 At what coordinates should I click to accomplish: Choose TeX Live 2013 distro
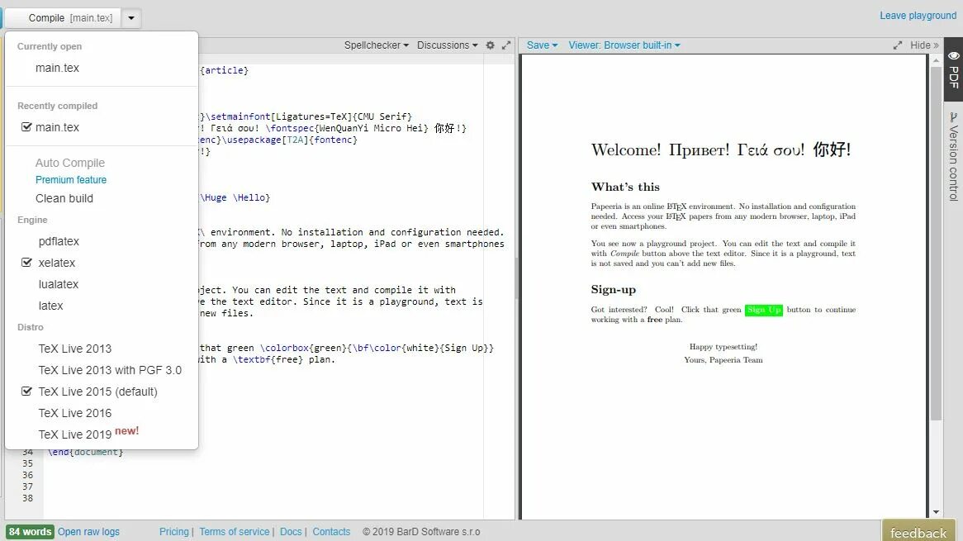click(x=75, y=349)
